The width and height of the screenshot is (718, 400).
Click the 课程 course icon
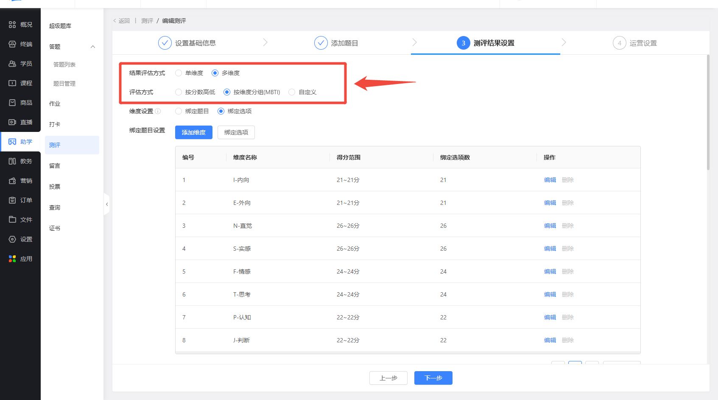pyautogui.click(x=12, y=83)
